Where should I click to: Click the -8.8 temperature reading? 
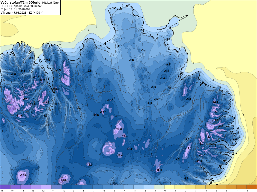(150, 103)
